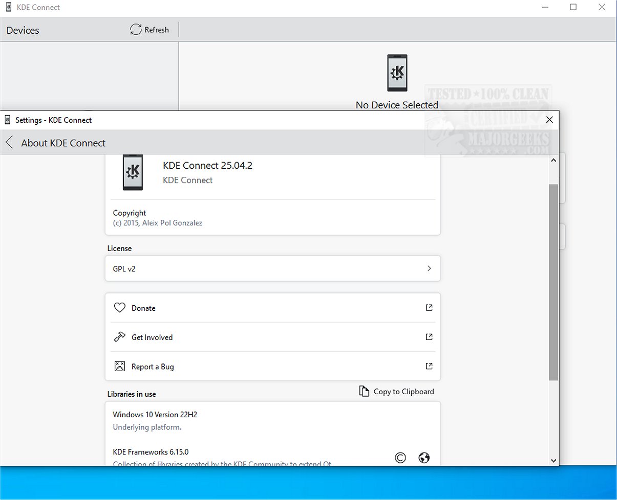Click the Devices header in main window

tap(23, 30)
